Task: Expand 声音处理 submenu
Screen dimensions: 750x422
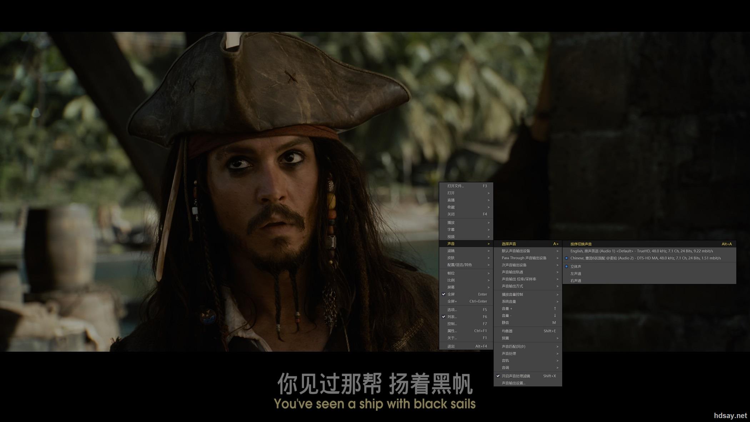Action: click(528, 353)
